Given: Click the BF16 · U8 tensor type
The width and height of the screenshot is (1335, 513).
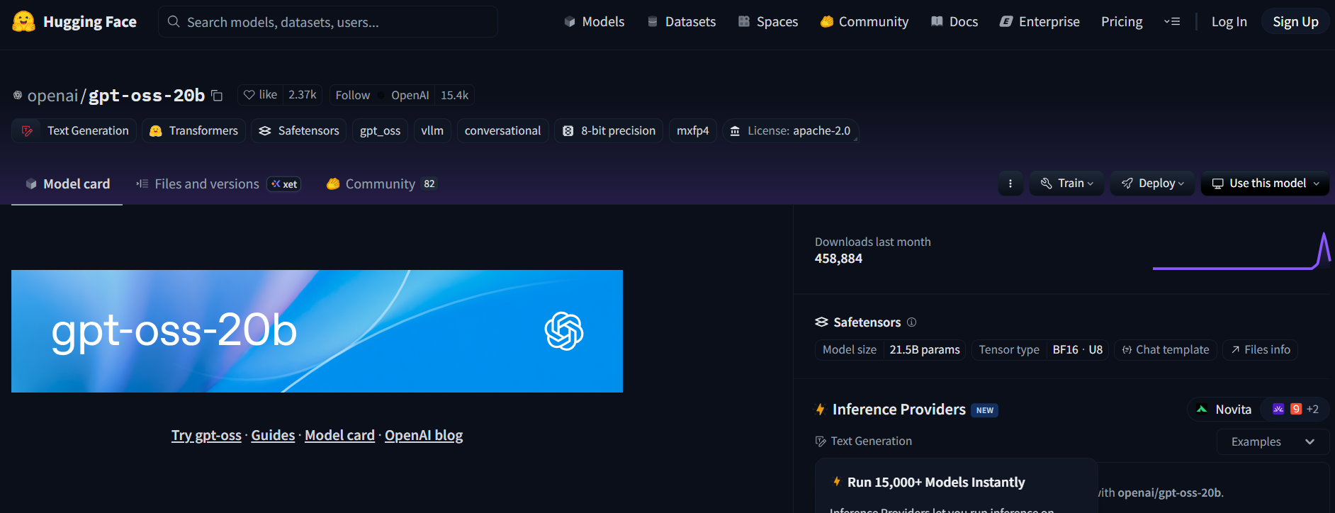Looking at the screenshot, I should pyautogui.click(x=1077, y=350).
